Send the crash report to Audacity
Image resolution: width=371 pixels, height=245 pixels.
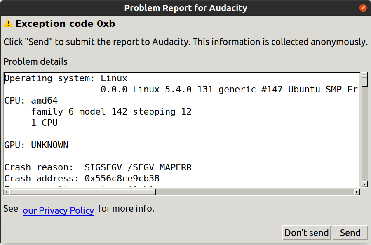tap(350, 233)
